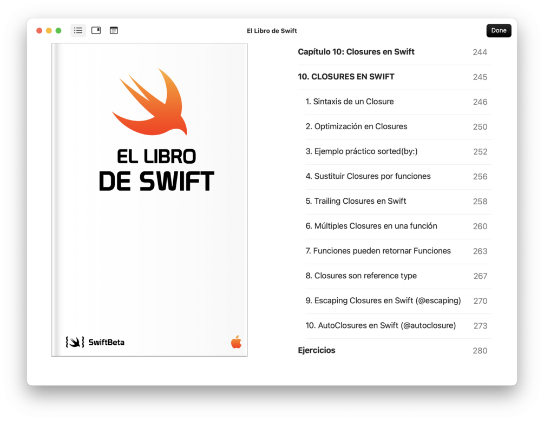Open the El Libro de Swift cover thumbnail

coord(149,199)
